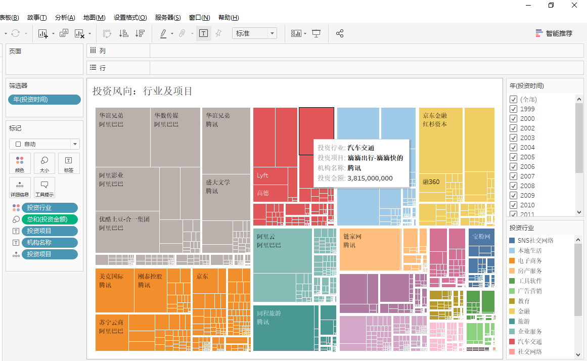The image size is (587, 361).
Task: Expand the new worksheet dropdown arrow
Action: pos(53,34)
